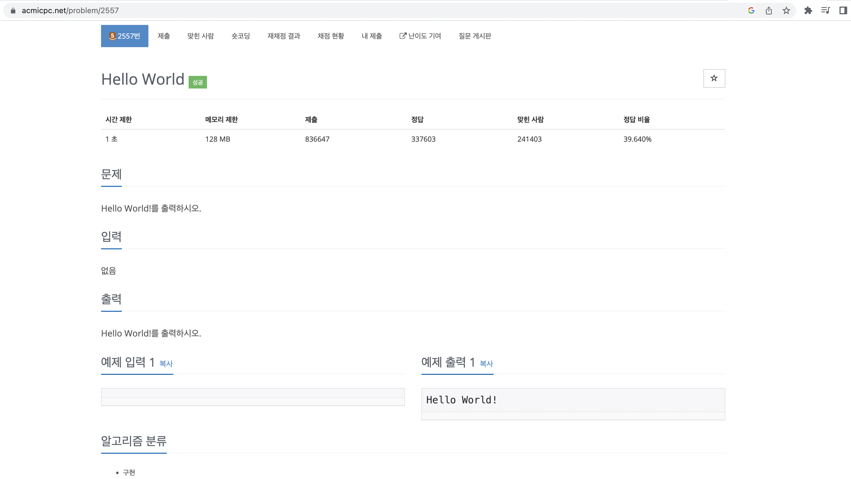Image resolution: width=851 pixels, height=479 pixels.
Task: Click the star favorite problem button
Action: (714, 78)
